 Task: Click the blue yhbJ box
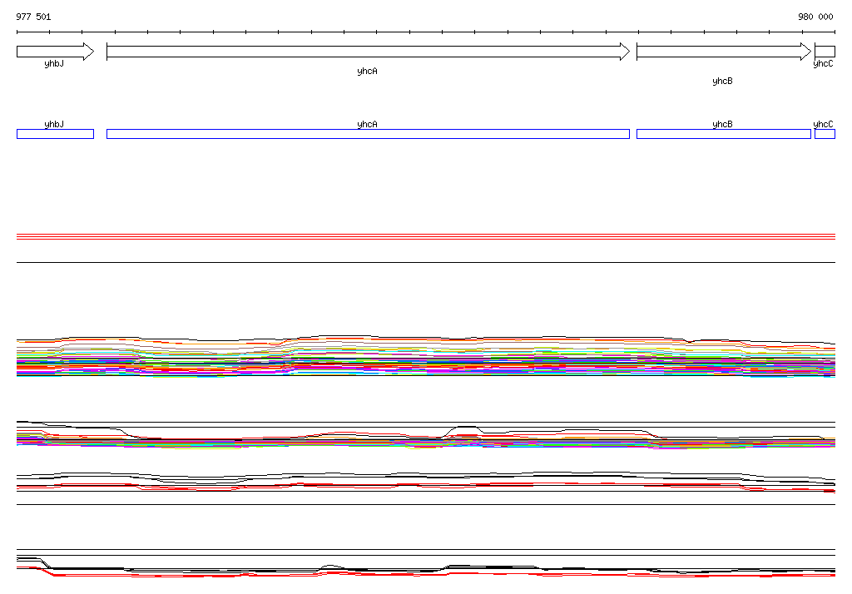pos(56,134)
